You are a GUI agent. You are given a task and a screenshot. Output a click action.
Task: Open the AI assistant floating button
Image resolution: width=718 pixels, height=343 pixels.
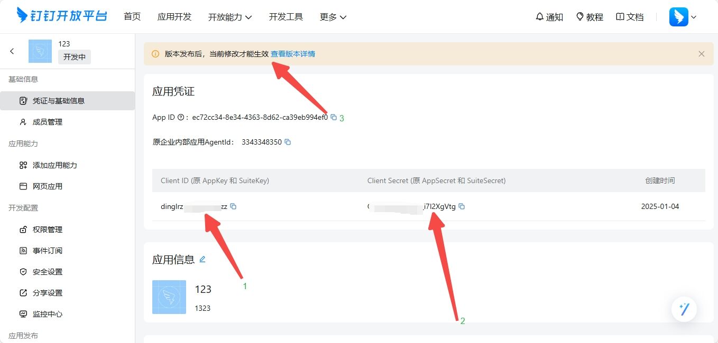pos(684,309)
